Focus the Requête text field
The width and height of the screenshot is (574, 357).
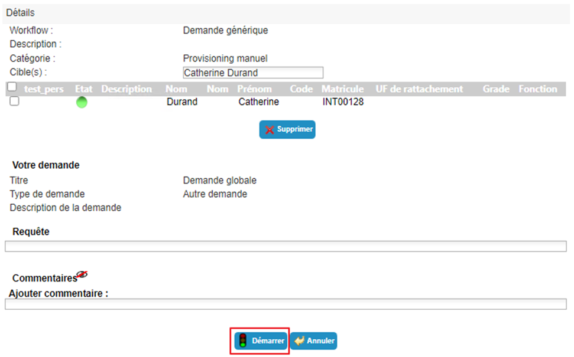click(286, 246)
